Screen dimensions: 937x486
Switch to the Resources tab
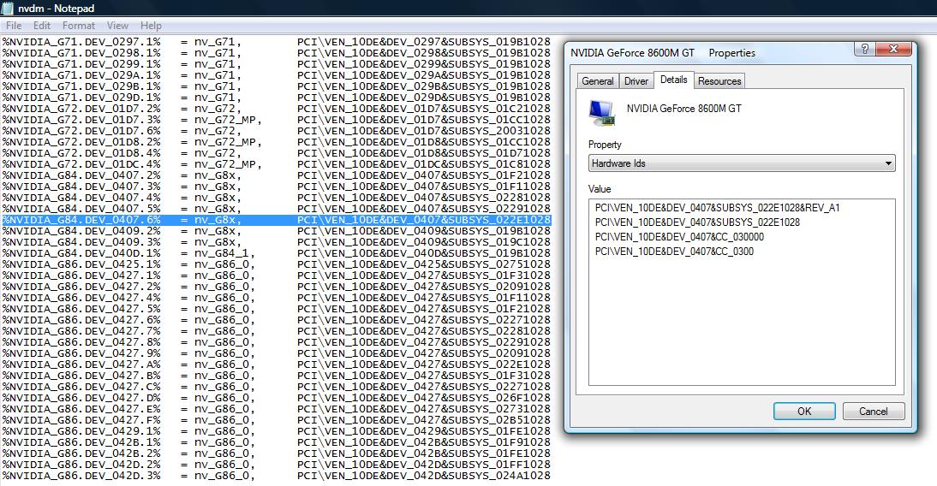[719, 81]
